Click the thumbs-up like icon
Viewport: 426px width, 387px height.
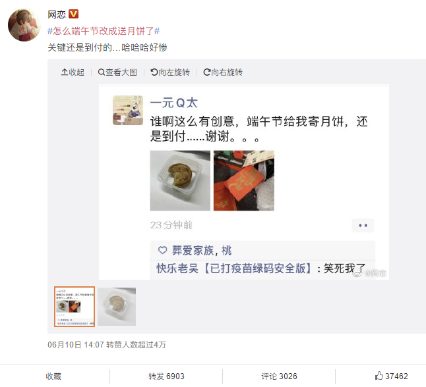[379, 376]
